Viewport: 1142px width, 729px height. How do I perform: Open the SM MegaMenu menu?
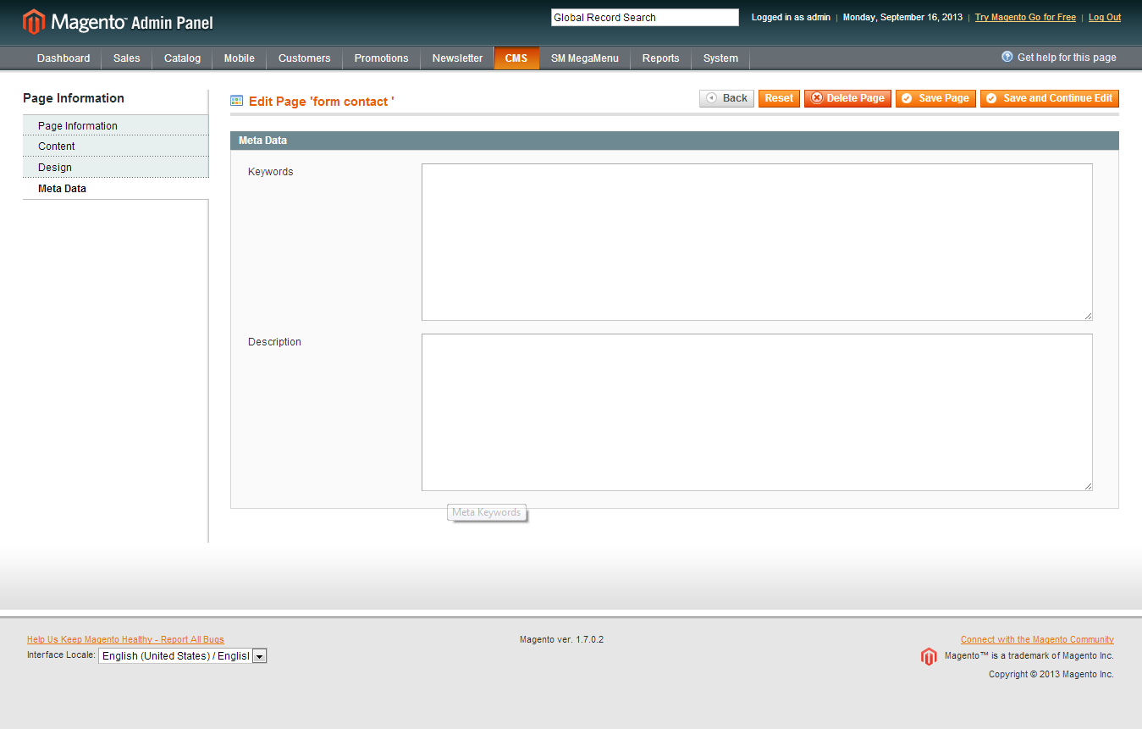[x=585, y=58]
